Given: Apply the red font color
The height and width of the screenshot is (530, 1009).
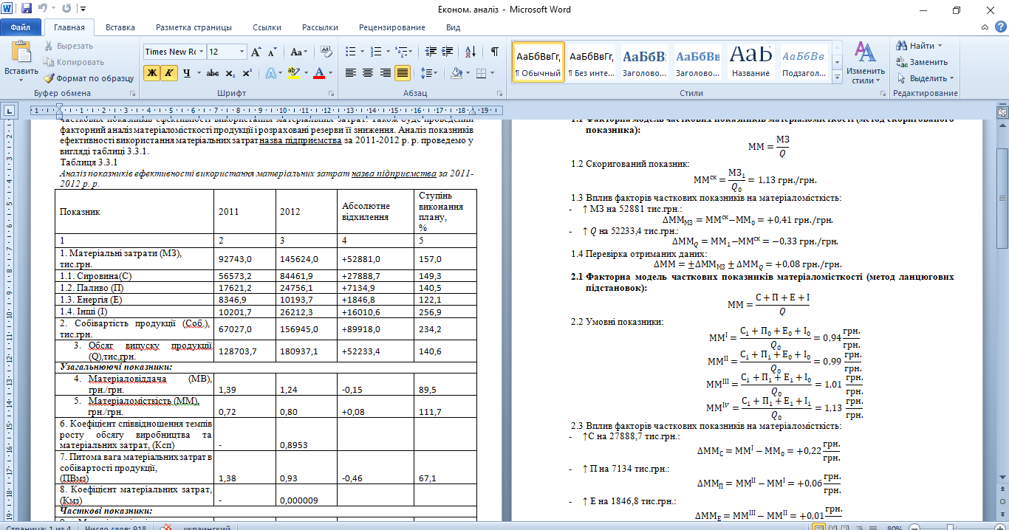Looking at the screenshot, I should click(x=318, y=73).
